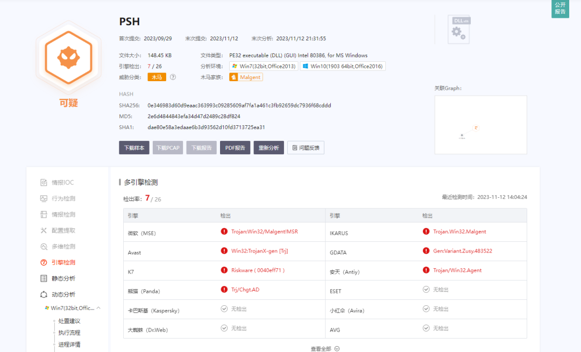Click the 配置提取 tools icon
This screenshot has width=581, height=352.
(x=44, y=230)
